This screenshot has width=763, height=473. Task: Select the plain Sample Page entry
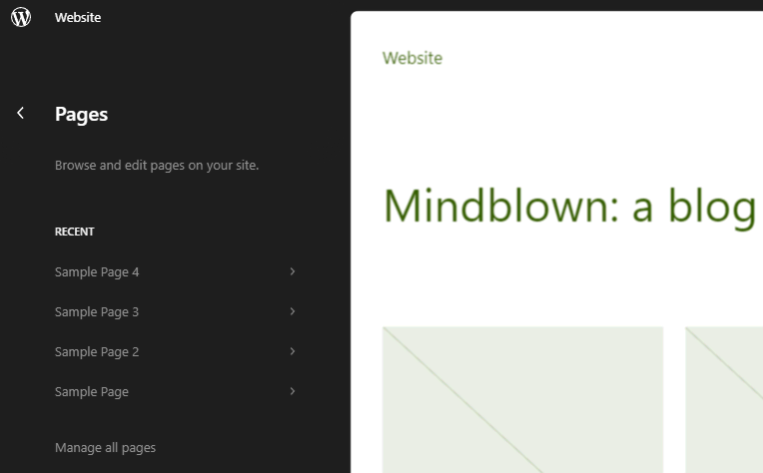[175, 391]
